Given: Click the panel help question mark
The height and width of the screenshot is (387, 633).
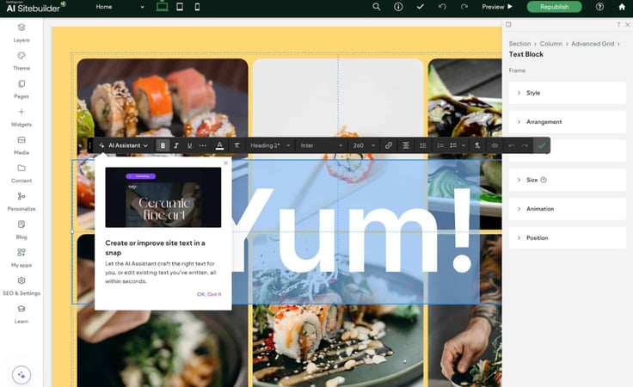Looking at the screenshot, I should click(x=618, y=25).
